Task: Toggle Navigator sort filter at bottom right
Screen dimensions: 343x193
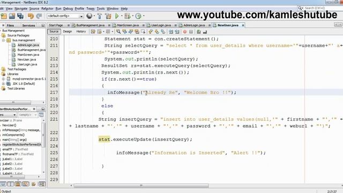Action: (42, 184)
